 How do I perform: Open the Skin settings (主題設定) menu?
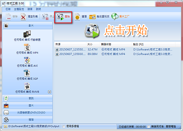point(19,9)
